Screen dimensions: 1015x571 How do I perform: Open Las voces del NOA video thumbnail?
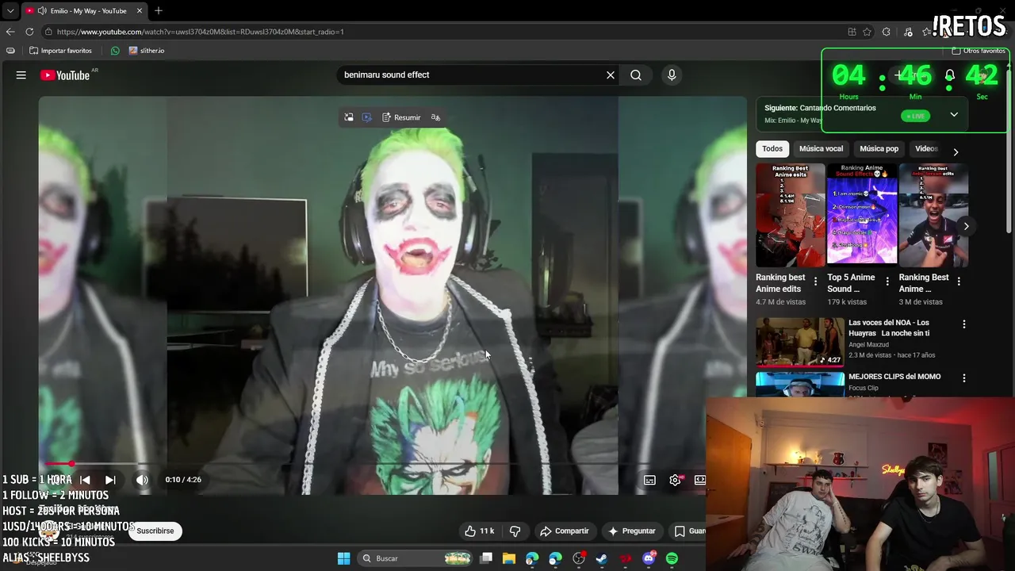(x=800, y=342)
